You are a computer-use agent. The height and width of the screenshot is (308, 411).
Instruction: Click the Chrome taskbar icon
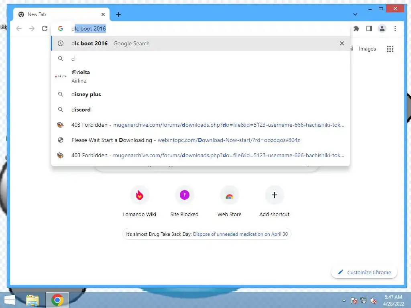pyautogui.click(x=57, y=300)
